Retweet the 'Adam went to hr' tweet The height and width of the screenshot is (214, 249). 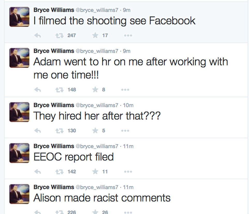[x=59, y=90]
